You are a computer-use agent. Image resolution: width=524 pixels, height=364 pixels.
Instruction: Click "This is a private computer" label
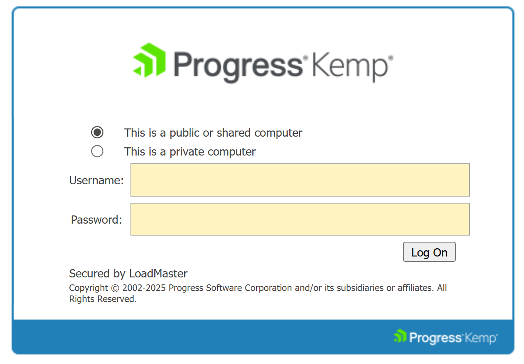(x=190, y=152)
